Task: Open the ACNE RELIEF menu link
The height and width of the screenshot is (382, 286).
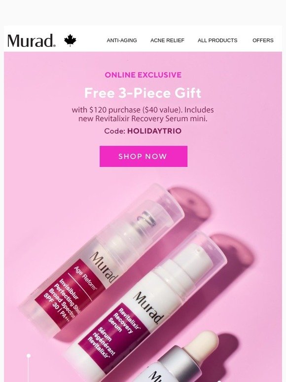Action: [x=167, y=40]
